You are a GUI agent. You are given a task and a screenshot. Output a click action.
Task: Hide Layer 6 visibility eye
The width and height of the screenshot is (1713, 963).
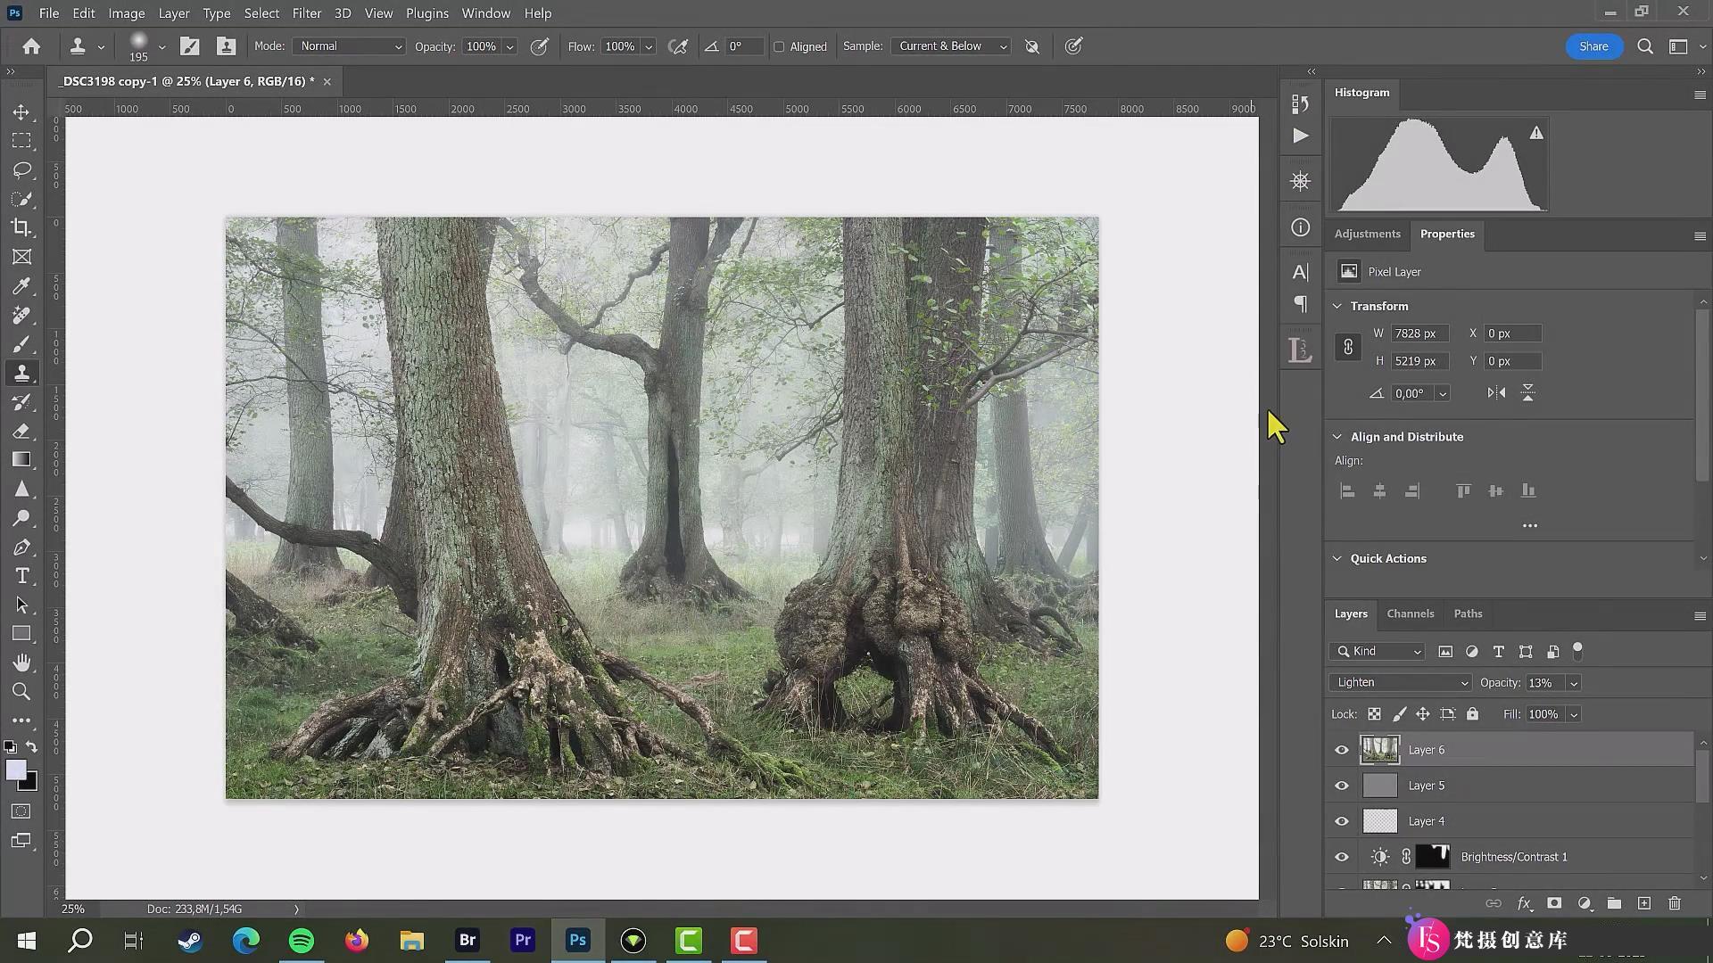tap(1342, 750)
